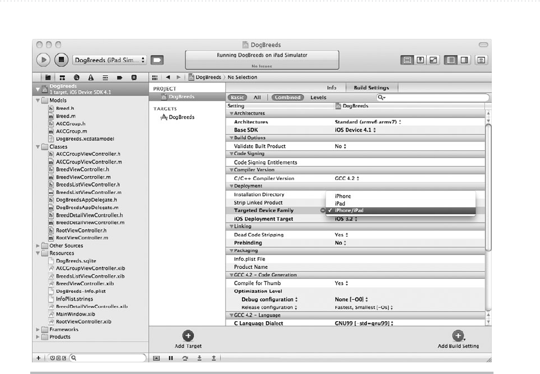Open Dead Code Stripping Yes popup
The width and height of the screenshot is (540, 374).
(342, 235)
